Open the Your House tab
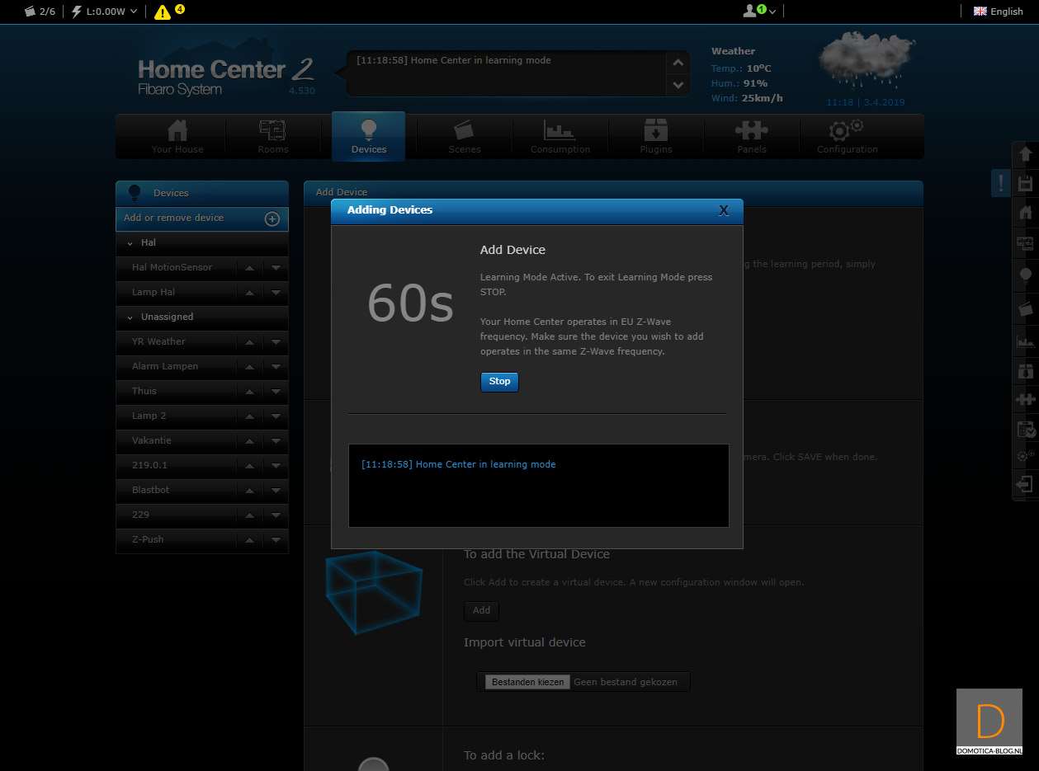Viewport: 1039px width, 771px height. [x=177, y=137]
